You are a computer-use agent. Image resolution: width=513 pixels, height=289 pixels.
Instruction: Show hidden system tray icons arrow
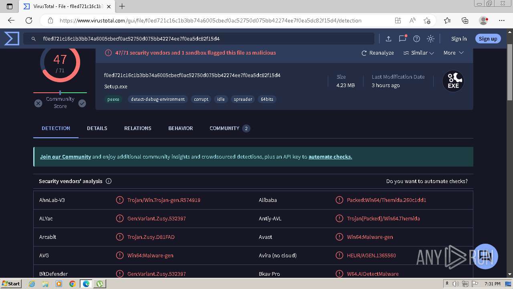[446, 284]
